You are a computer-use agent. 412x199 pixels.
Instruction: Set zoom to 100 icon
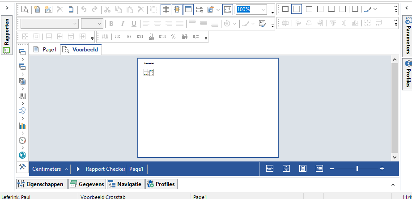pos(319,169)
